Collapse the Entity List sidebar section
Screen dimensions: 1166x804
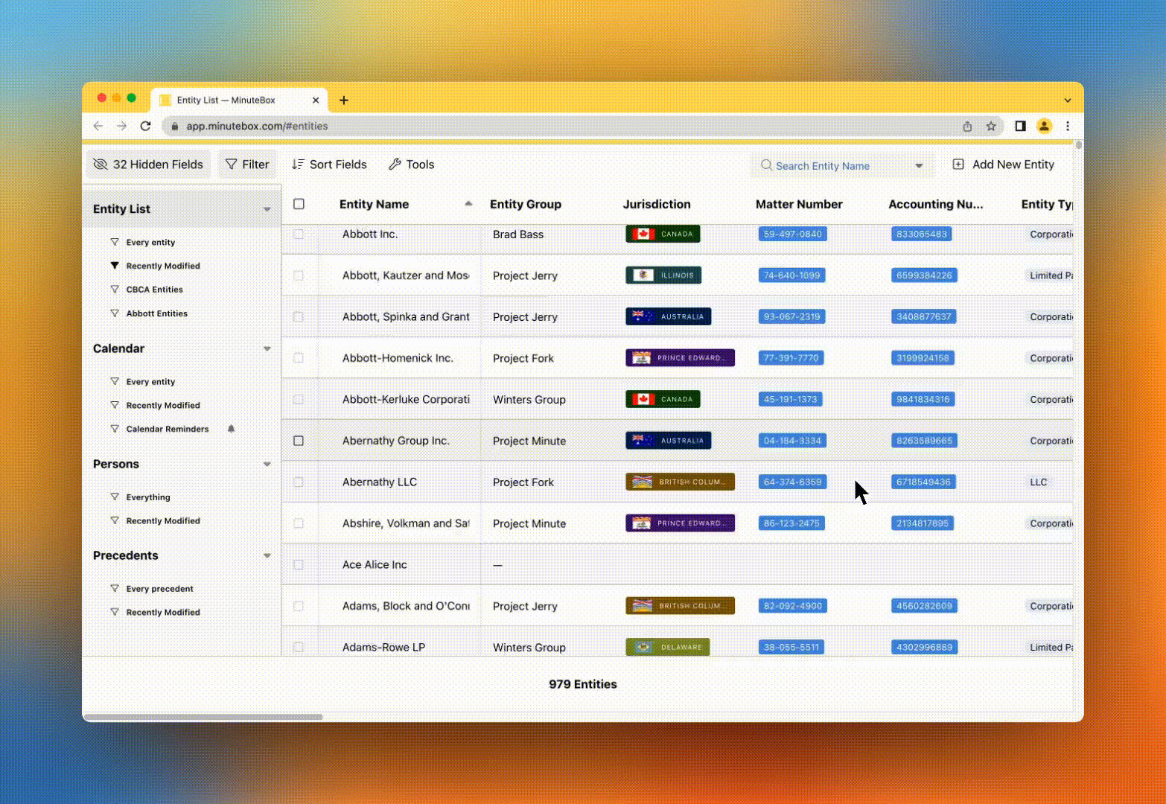[267, 209]
